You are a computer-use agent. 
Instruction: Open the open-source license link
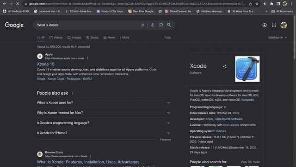tap(231, 125)
